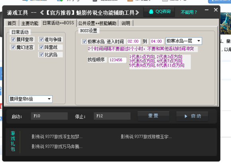Screen dimensions: 231x163
Task: Click the 找怪顺序 label
Action: 96,60
